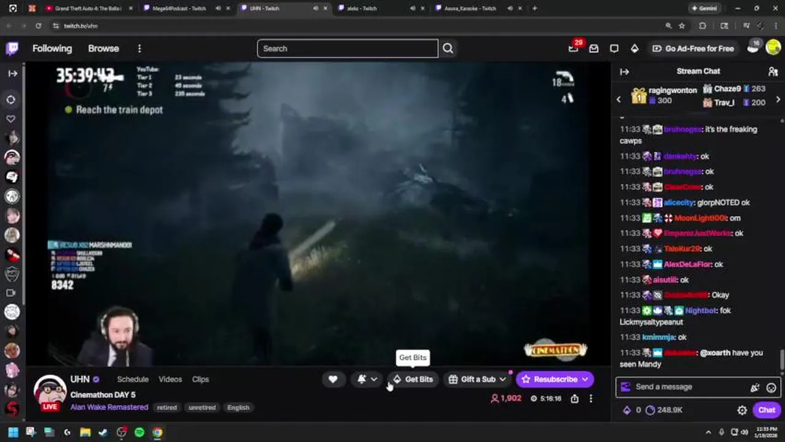Switch to aleks Twitch tab
This screenshot has width=785, height=442.
(362, 9)
